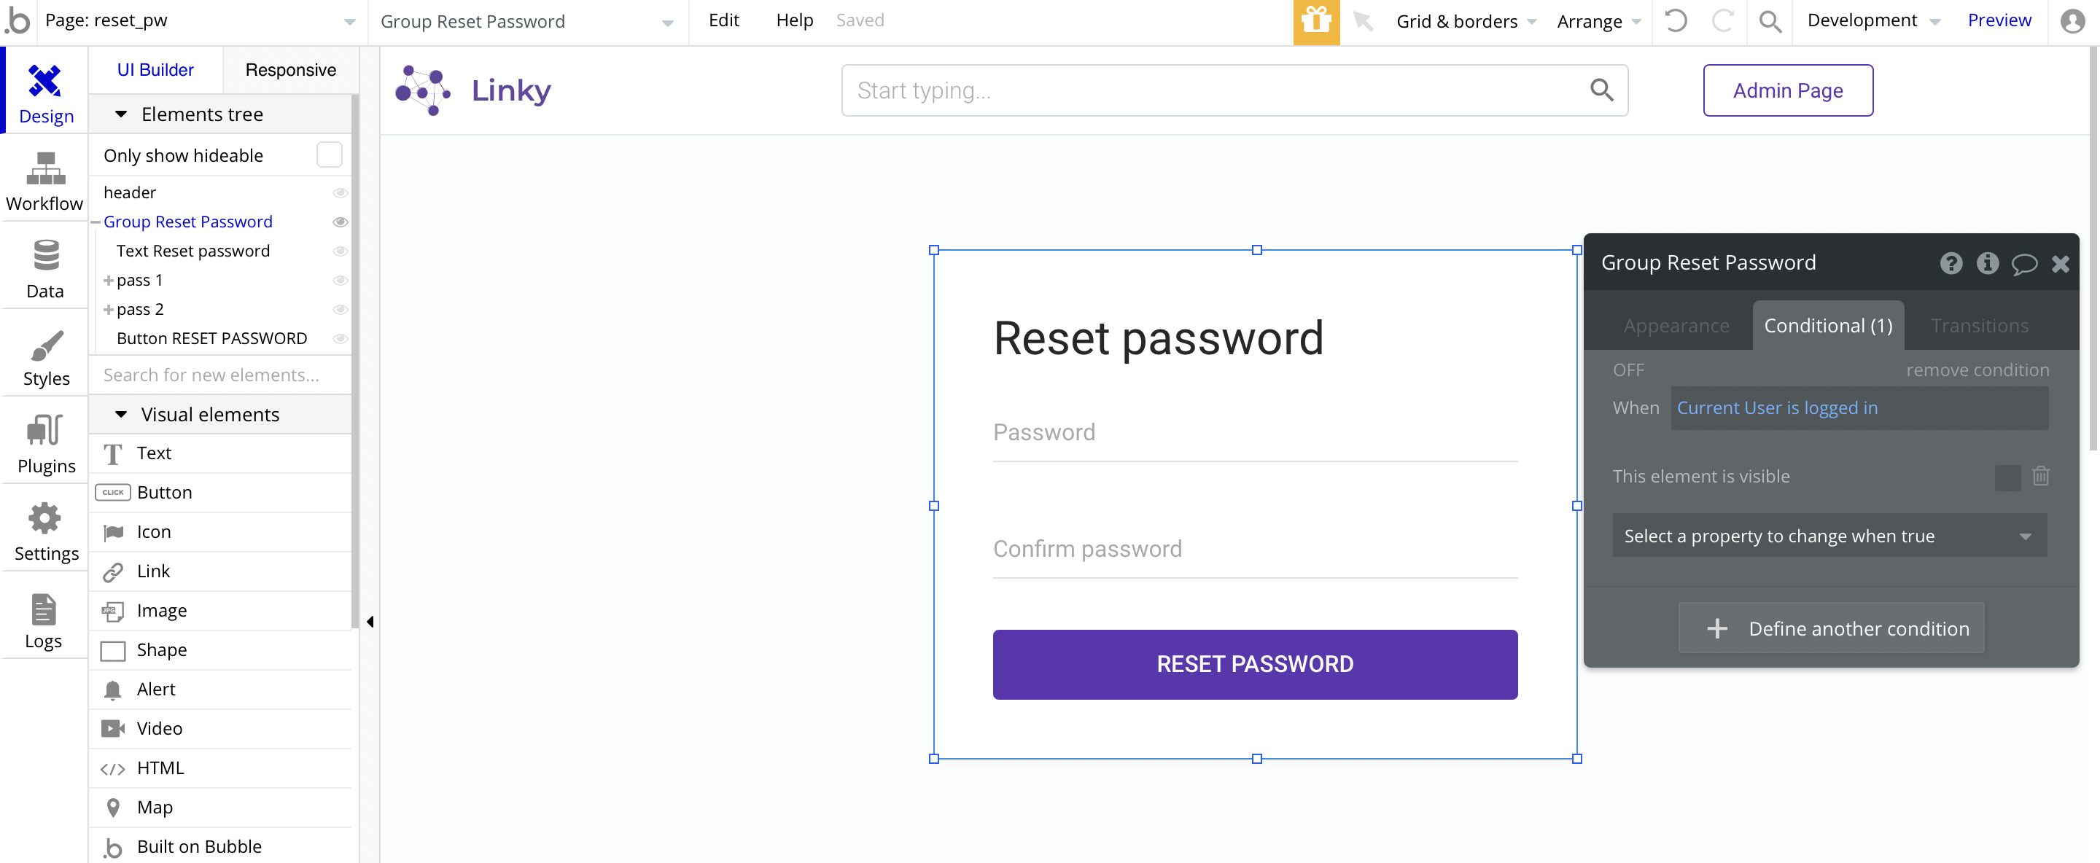The height and width of the screenshot is (863, 2100).
Task: Open the Workflow tab icon
Action: [44, 168]
